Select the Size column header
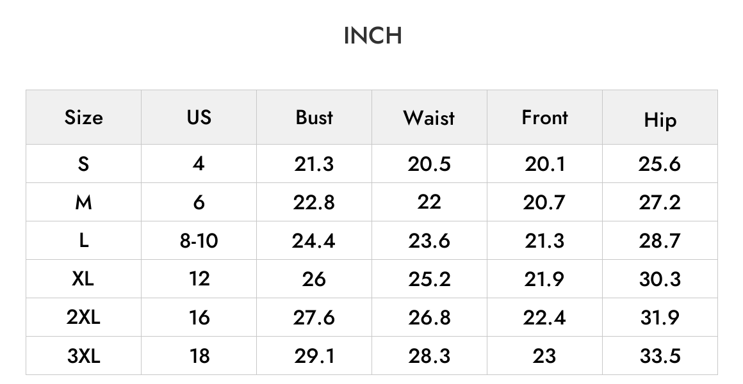 point(83,117)
